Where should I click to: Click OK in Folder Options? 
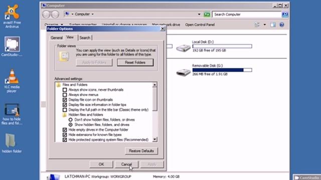[x=101, y=164]
